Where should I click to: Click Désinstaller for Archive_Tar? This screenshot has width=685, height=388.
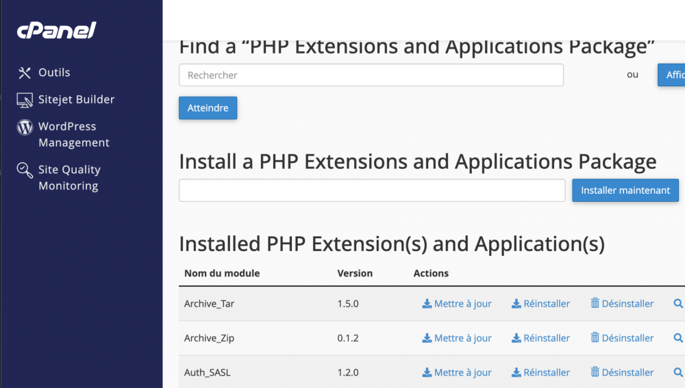(622, 304)
